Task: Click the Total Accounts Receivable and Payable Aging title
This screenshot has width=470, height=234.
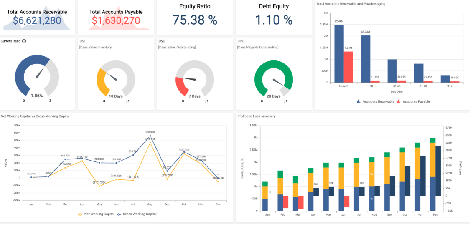Action: 351,4
